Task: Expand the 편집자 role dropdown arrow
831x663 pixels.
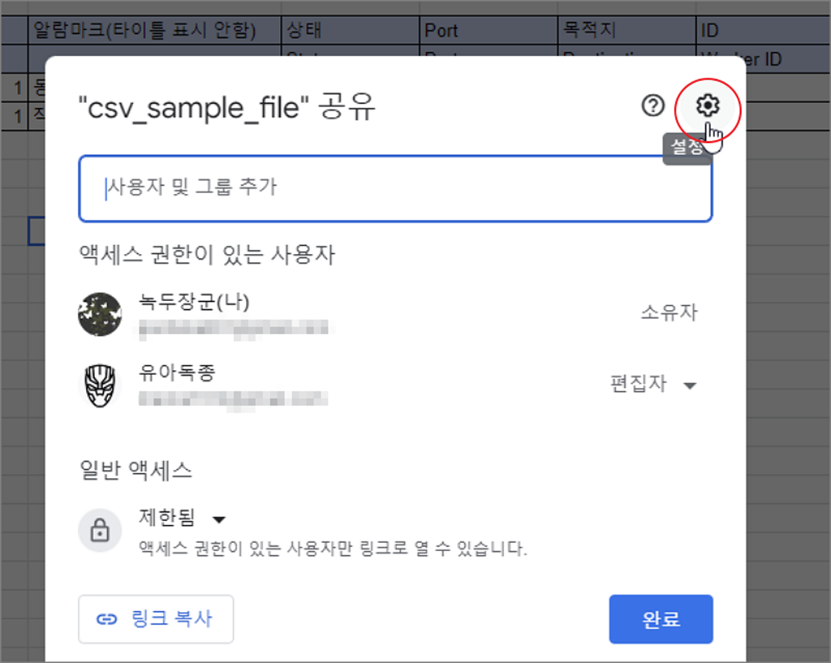Action: click(x=690, y=386)
